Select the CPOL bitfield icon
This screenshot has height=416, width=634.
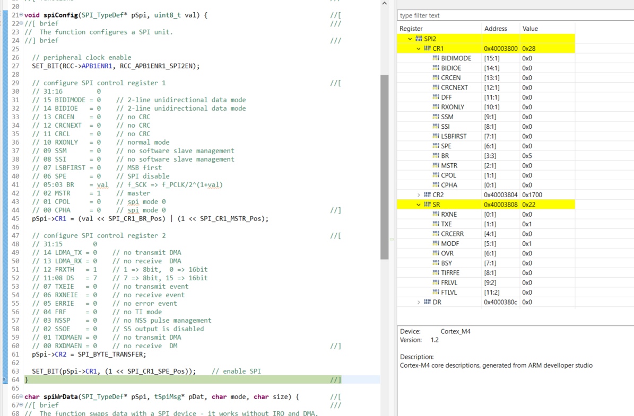(436, 175)
